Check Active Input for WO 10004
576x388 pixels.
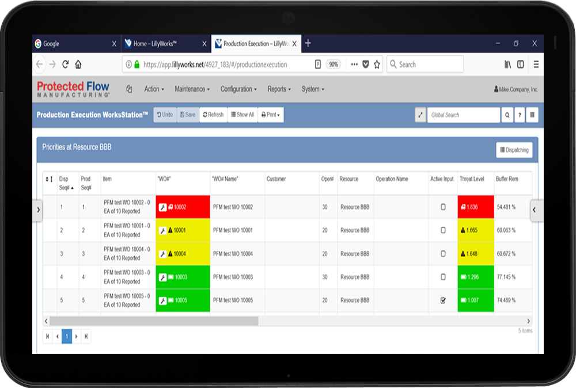443,254
